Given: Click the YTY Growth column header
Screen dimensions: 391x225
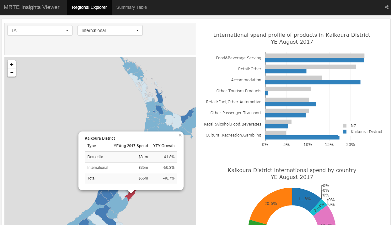Looking at the screenshot, I should (164, 146).
